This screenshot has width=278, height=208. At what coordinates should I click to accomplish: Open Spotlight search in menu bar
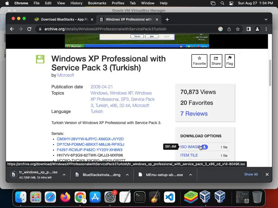[222, 3]
